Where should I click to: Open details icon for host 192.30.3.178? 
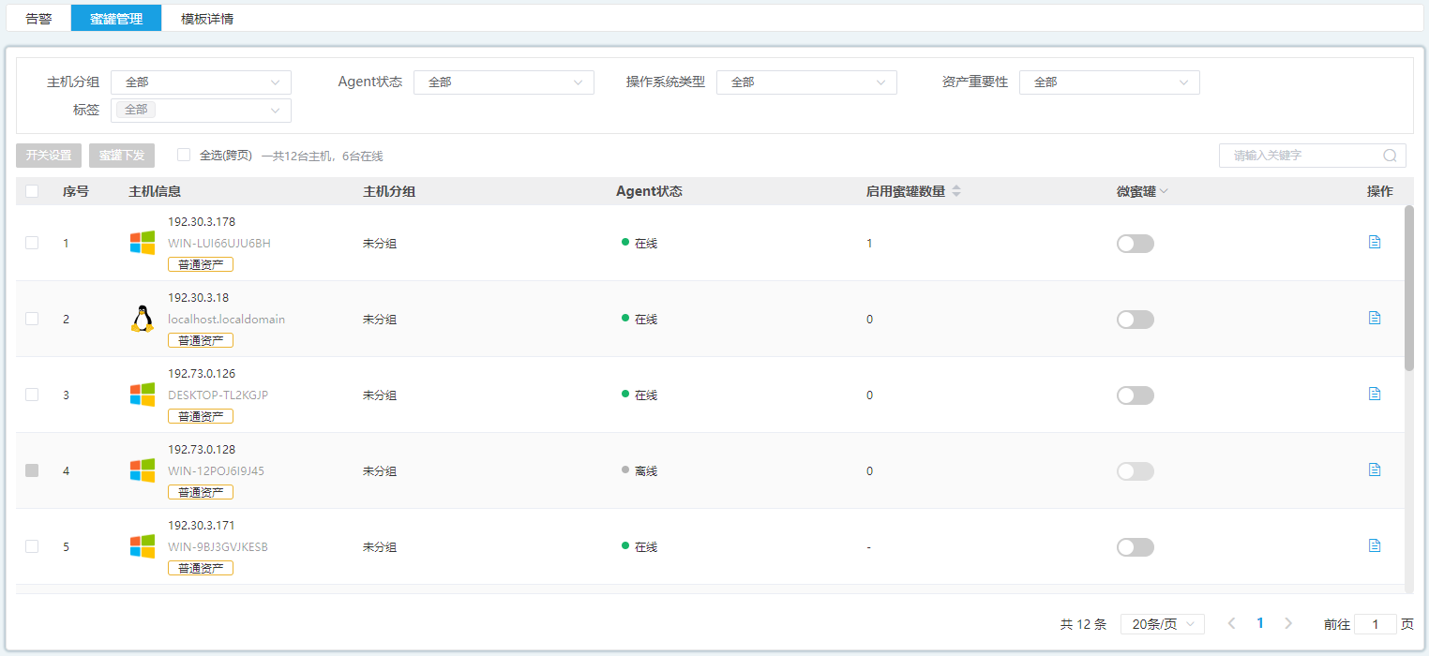point(1375,242)
